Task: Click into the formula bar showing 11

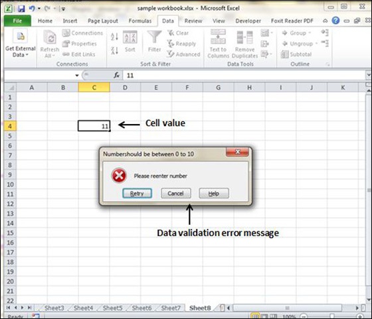Action: (244, 76)
